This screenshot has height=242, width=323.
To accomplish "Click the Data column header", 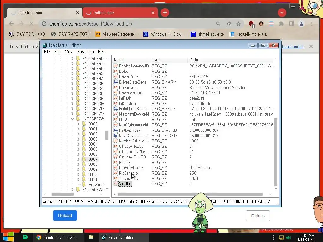I will (231, 60).
